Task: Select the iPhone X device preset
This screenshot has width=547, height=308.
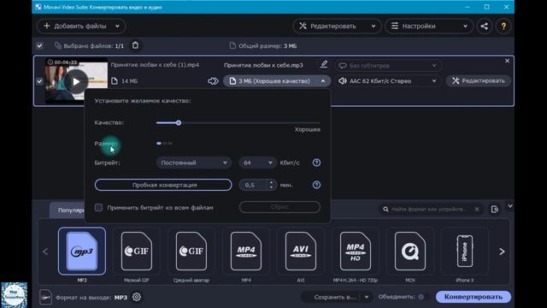Action: coord(465,251)
